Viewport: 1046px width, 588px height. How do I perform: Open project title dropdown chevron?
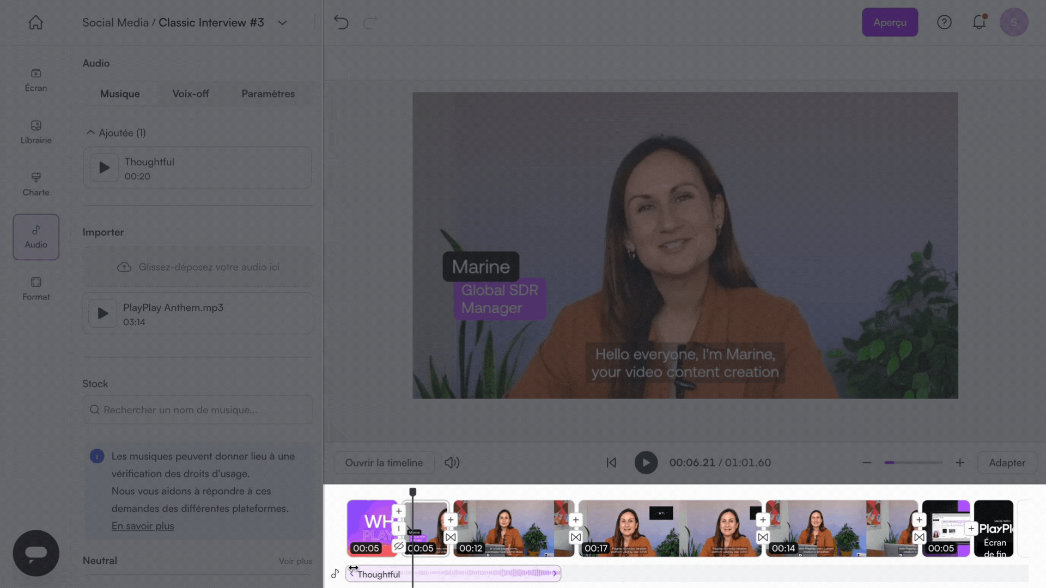[282, 23]
